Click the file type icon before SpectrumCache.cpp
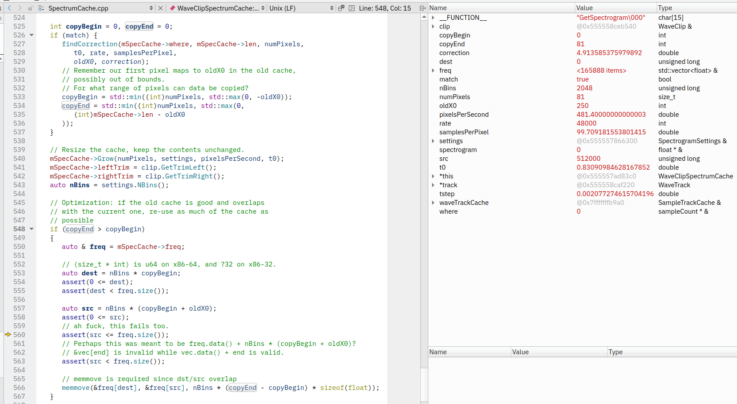Viewport: 737px width, 404px height. 40,7
